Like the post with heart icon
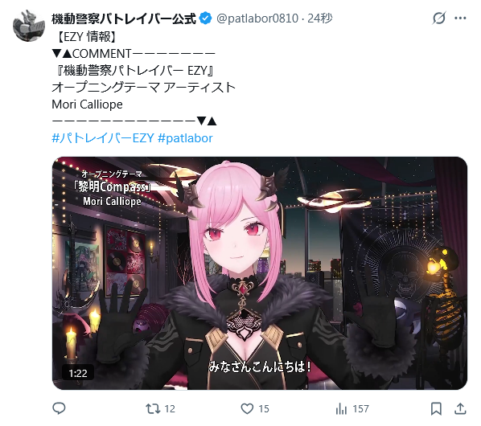 click(x=247, y=408)
